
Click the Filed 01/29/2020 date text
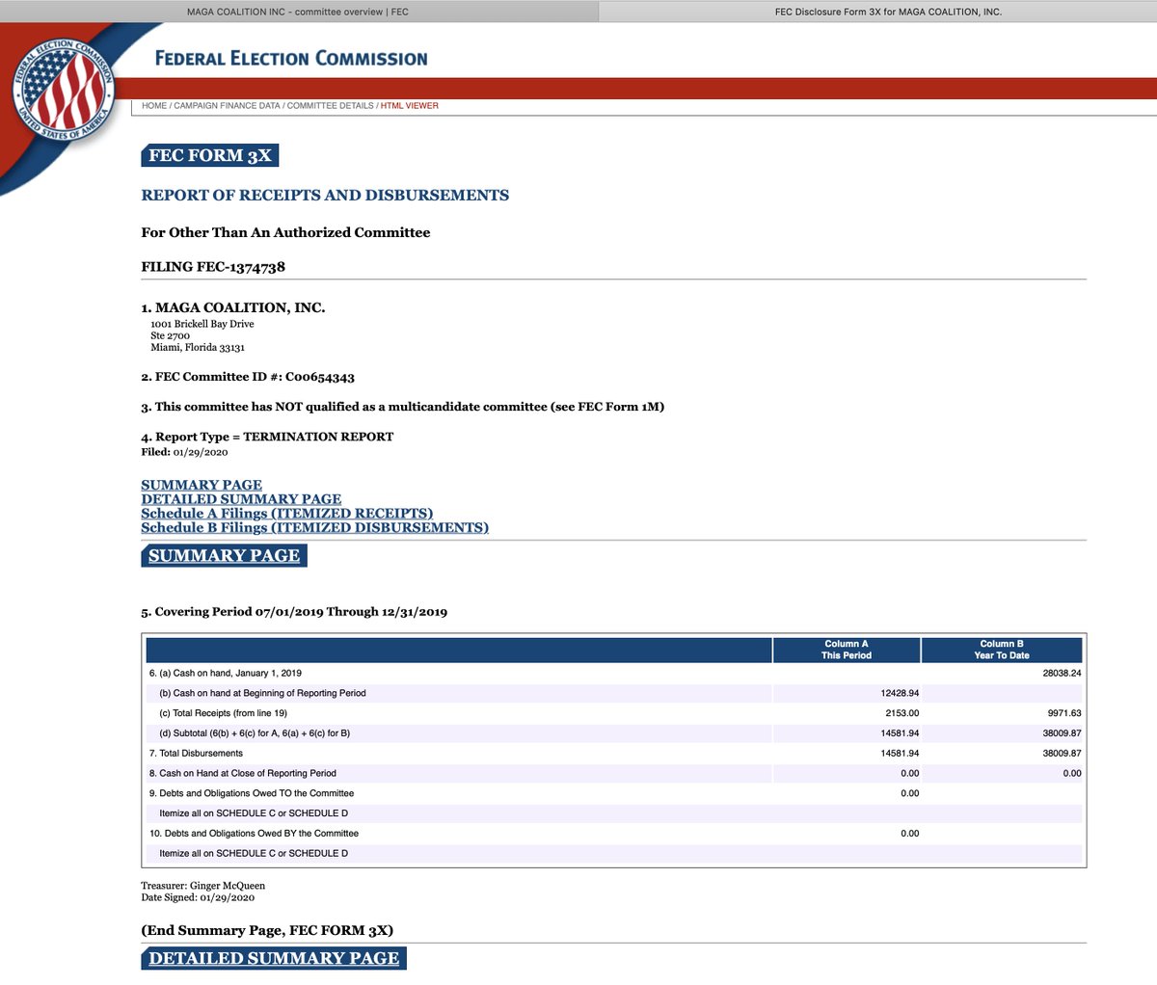coord(184,452)
